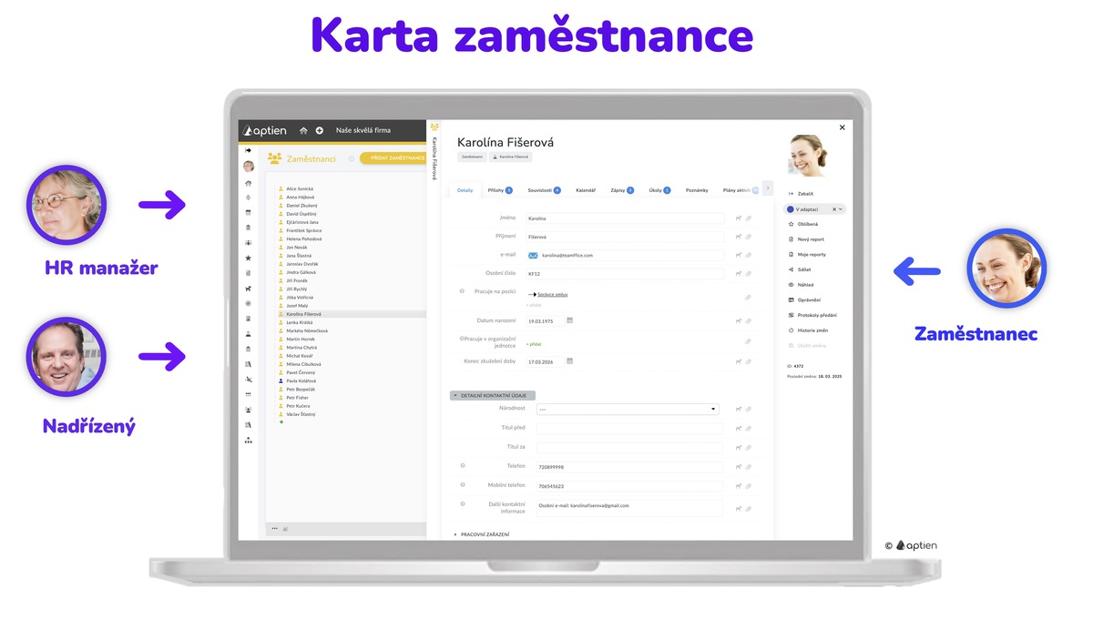1093x619 pixels.
Task: Click the Zabalit collapse option
Action: tap(802, 194)
